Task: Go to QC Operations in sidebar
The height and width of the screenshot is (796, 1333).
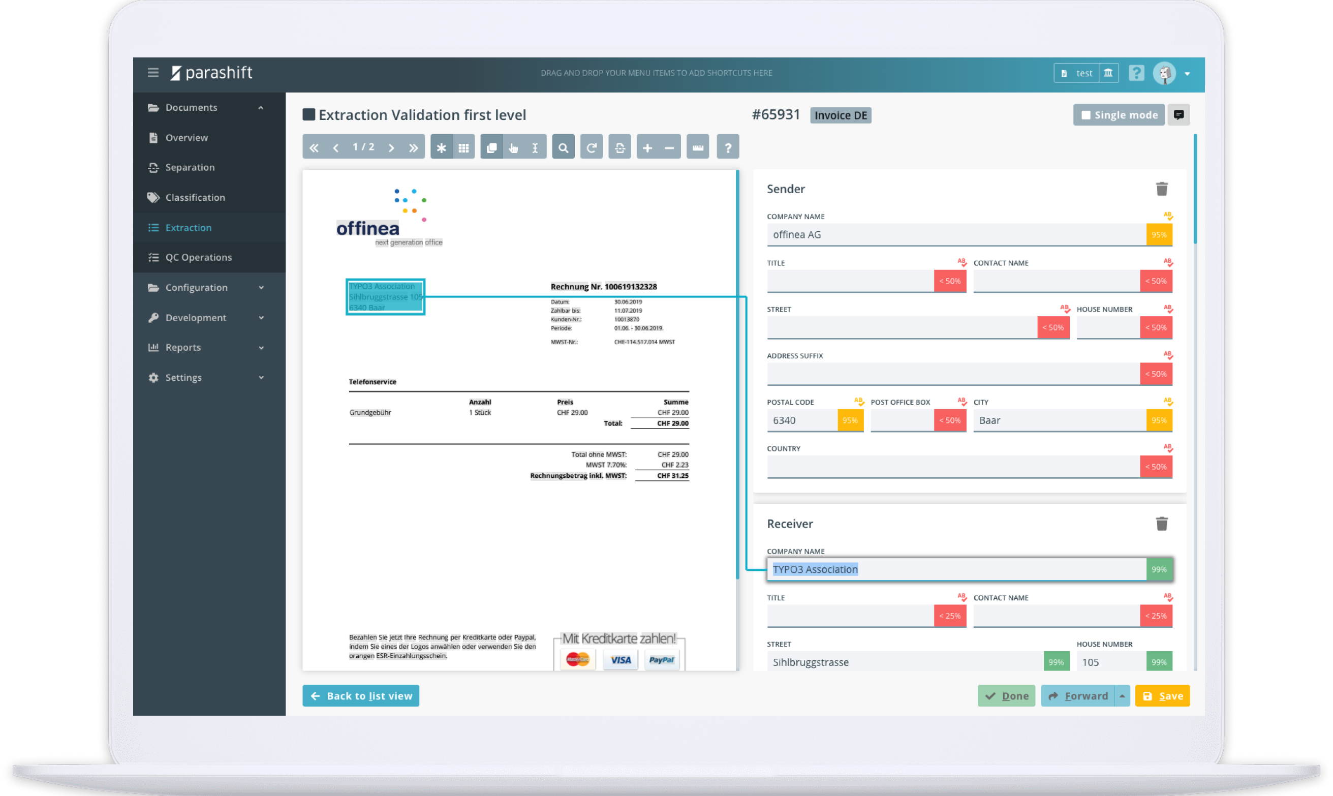Action: [x=198, y=258]
